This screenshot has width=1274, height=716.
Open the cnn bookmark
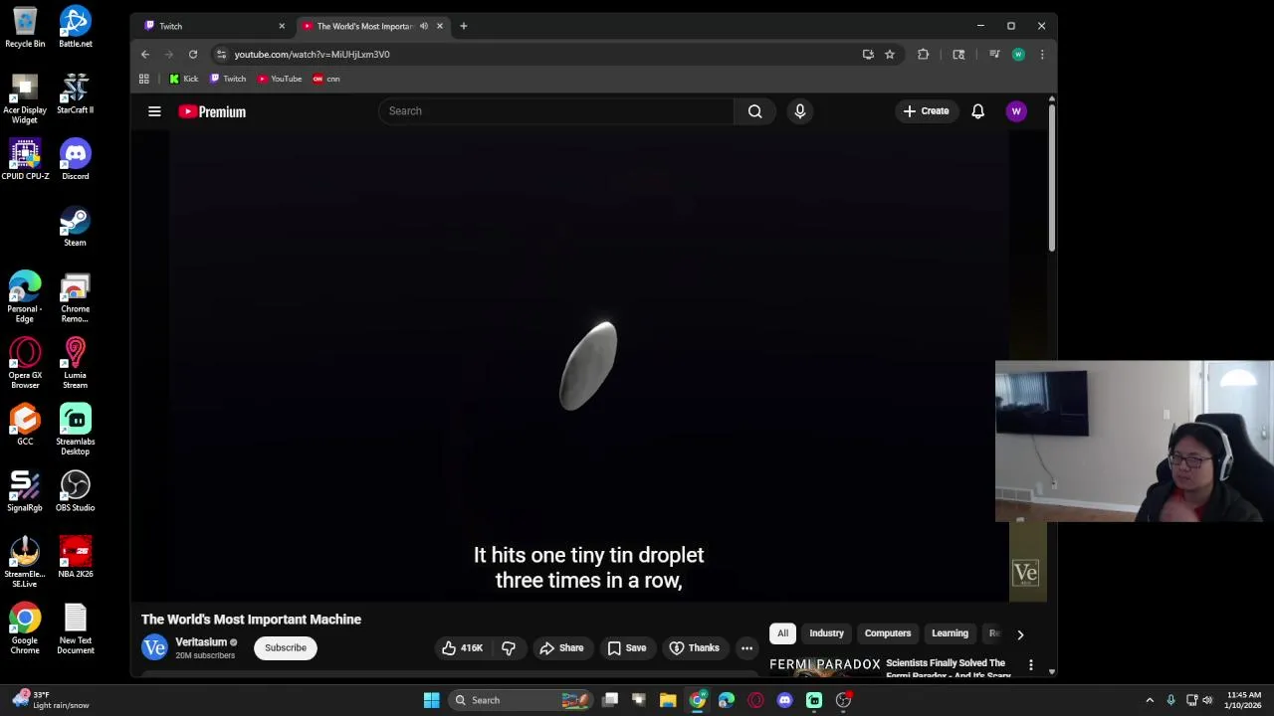pos(325,79)
